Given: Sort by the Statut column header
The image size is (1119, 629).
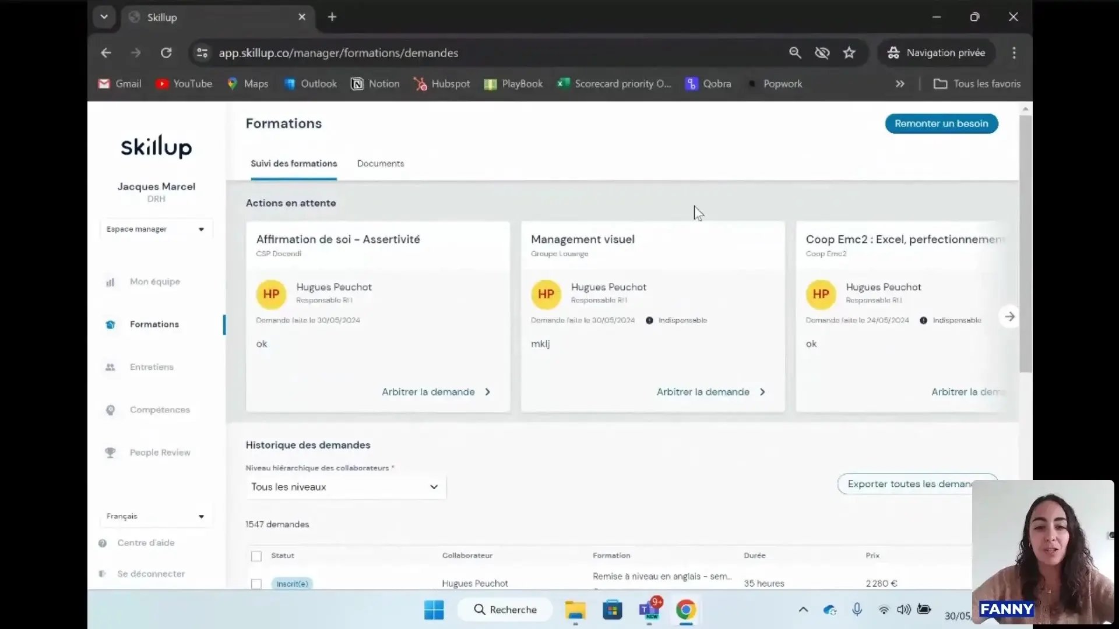Looking at the screenshot, I should tap(283, 556).
